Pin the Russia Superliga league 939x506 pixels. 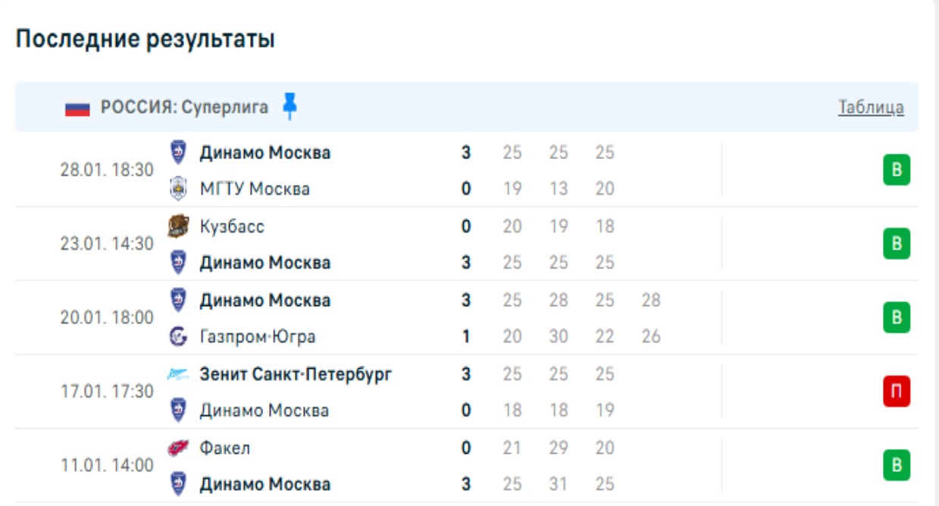[290, 107]
